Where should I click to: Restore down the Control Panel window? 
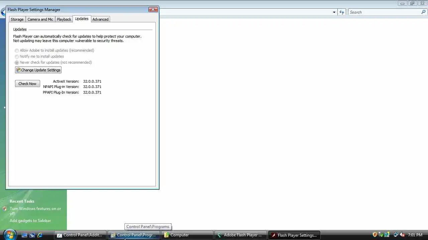[x=412, y=3]
